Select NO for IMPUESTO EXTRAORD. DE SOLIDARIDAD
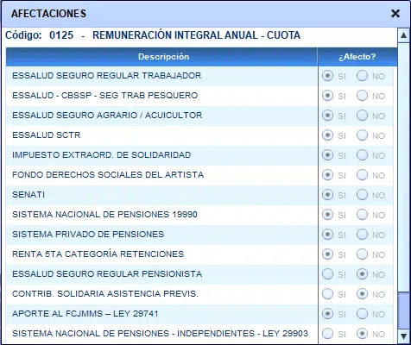Image resolution: width=411 pixels, height=345 pixels. pyautogui.click(x=362, y=155)
